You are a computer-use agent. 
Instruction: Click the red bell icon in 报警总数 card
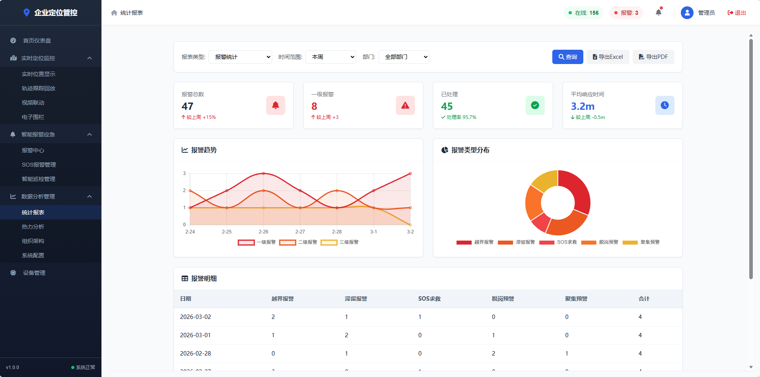click(275, 105)
